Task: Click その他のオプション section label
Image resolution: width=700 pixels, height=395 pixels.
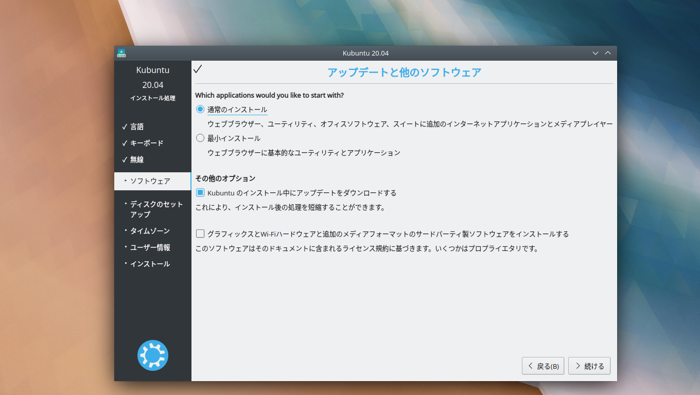Action: point(225,178)
